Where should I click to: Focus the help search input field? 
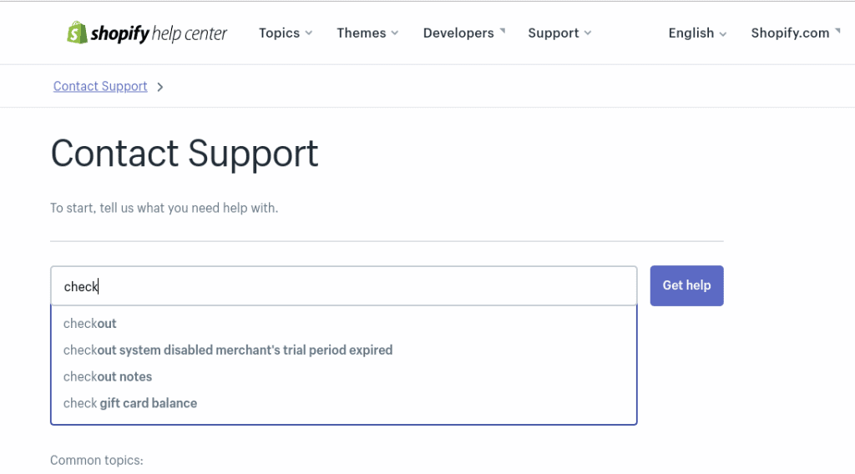(x=343, y=286)
